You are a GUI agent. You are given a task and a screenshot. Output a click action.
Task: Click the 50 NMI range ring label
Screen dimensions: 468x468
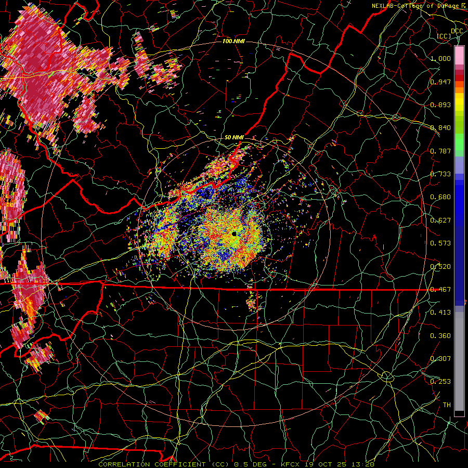[x=234, y=137]
